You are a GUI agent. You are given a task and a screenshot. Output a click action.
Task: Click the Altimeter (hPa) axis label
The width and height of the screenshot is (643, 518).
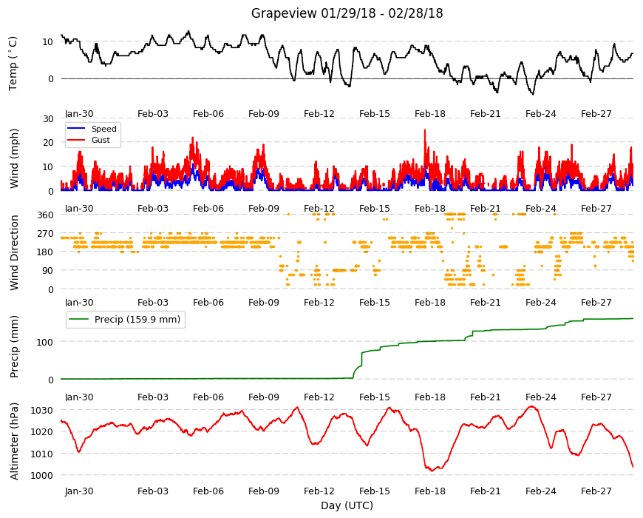(14, 441)
